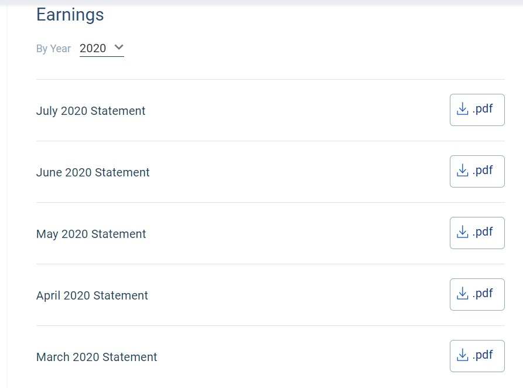Click the Earnings section heading
The image size is (523, 388).
70,15
